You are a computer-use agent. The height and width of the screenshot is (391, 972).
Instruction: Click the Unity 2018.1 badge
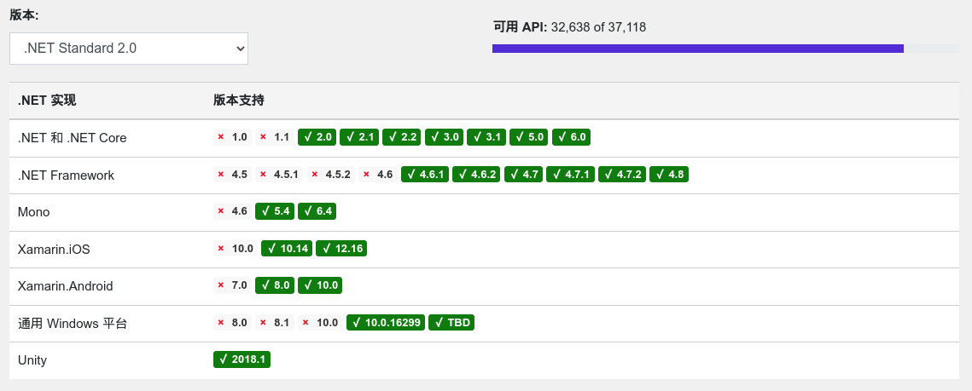[242, 359]
